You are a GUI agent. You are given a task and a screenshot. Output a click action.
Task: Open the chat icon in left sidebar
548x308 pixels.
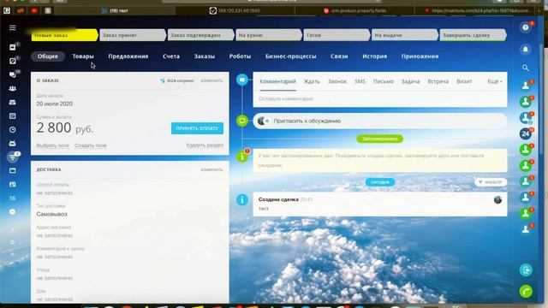click(13, 74)
